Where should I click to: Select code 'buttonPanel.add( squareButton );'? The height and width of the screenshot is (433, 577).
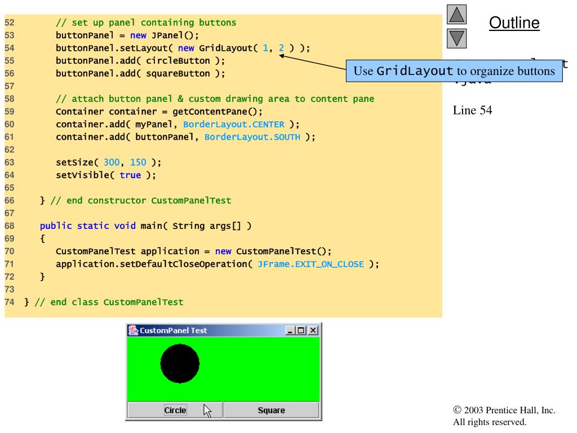[140, 74]
